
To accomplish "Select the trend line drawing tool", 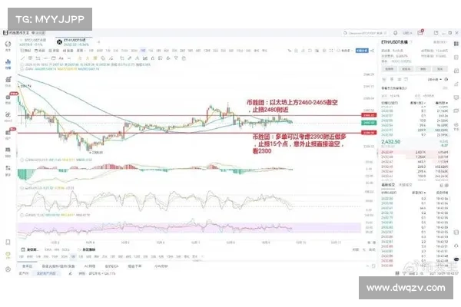I will click(22, 58).
